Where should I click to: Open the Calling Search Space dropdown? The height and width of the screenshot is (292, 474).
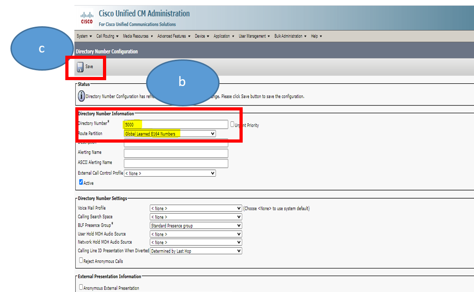pos(196,217)
